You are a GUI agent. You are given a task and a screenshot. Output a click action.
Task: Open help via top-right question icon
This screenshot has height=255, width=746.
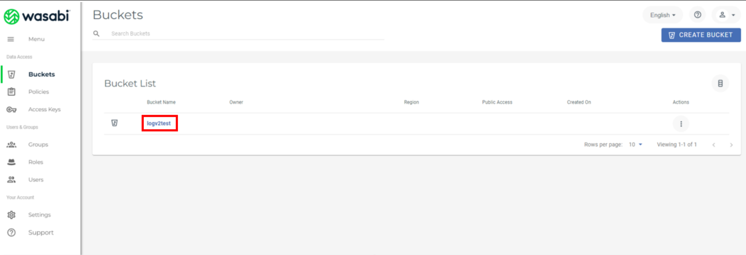(x=698, y=15)
